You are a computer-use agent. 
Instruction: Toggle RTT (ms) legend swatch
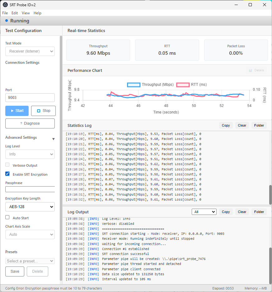pos(183,85)
